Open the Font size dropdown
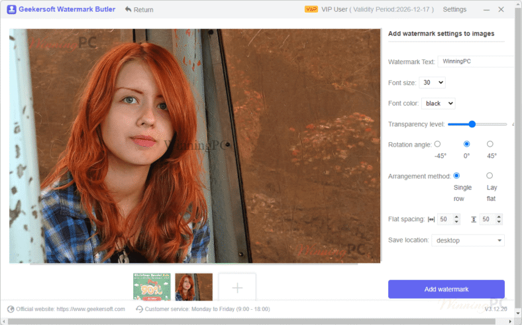This screenshot has height=325, width=522. [432, 83]
